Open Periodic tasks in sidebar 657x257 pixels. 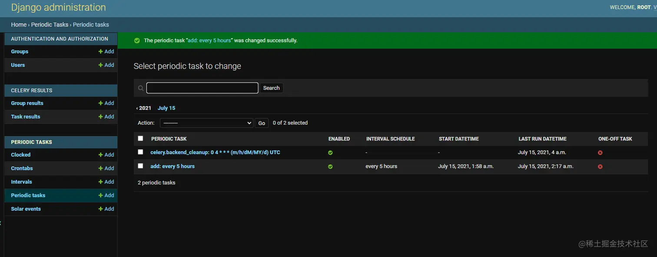(x=28, y=195)
